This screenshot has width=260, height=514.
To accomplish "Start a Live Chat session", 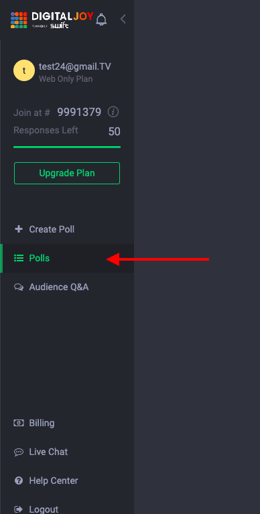I will pos(67,452).
